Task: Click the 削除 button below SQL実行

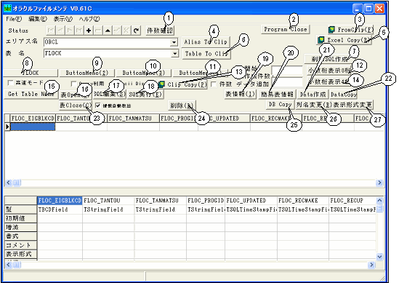Action: 182,105
